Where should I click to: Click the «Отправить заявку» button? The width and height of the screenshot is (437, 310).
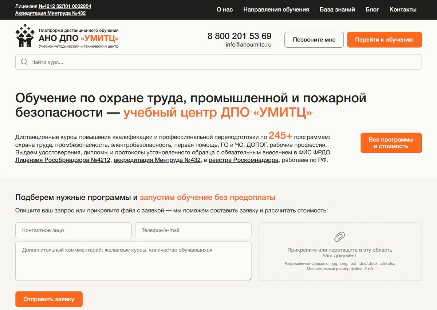point(49,299)
